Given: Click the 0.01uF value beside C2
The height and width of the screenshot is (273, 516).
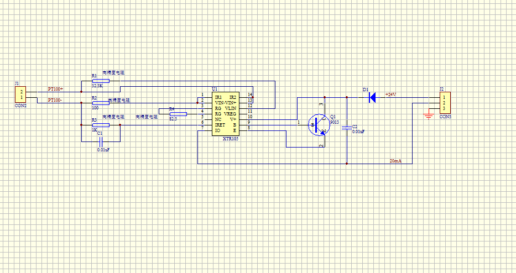Looking at the screenshot, I should coord(358,131).
